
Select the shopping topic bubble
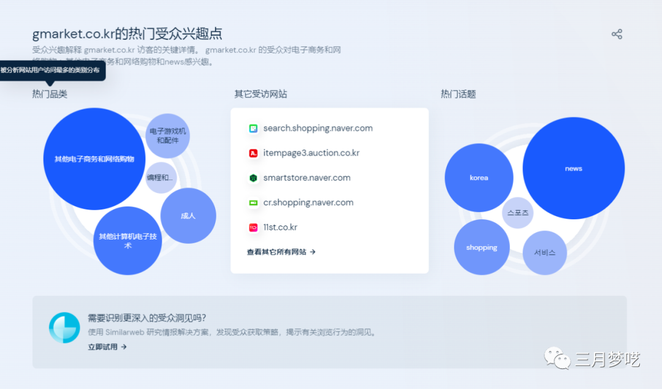(482, 247)
